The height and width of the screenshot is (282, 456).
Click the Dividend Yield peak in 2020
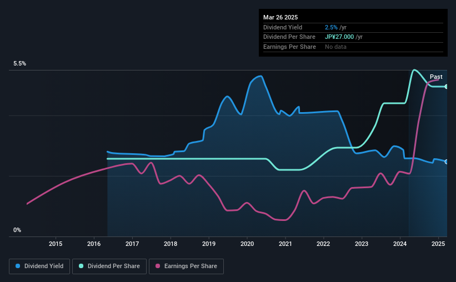260,76
